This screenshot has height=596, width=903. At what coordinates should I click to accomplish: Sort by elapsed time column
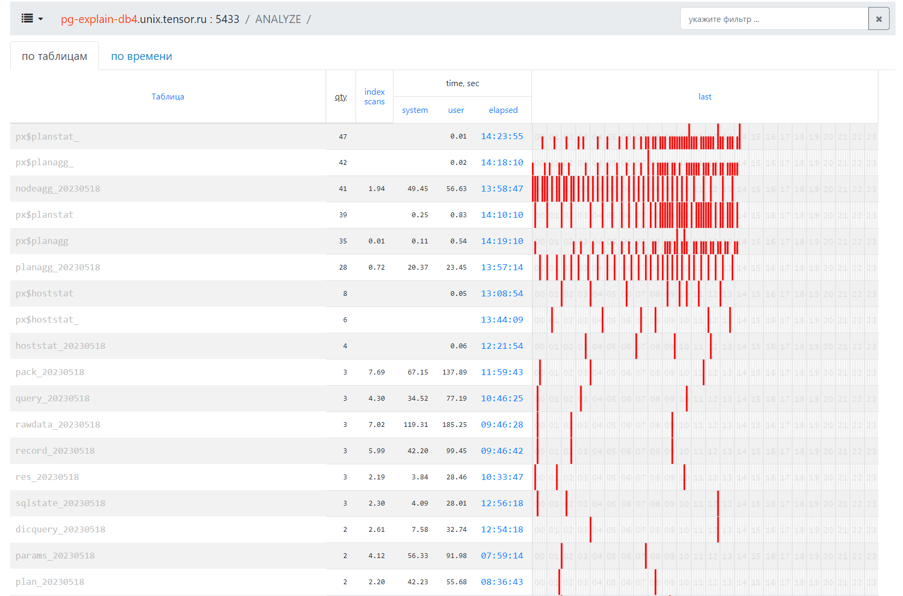(x=503, y=110)
